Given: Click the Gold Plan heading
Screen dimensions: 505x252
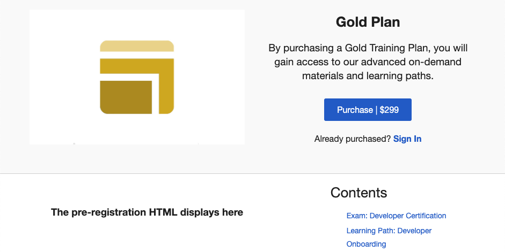Looking at the screenshot, I should [368, 22].
